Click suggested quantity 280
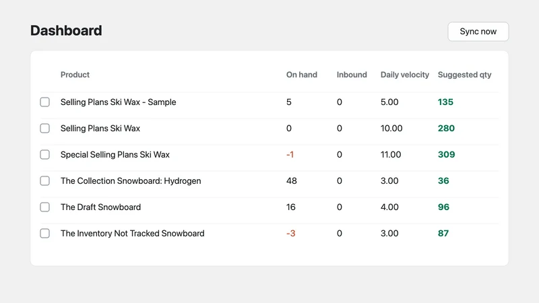Image resolution: width=539 pixels, height=303 pixels. 446,128
